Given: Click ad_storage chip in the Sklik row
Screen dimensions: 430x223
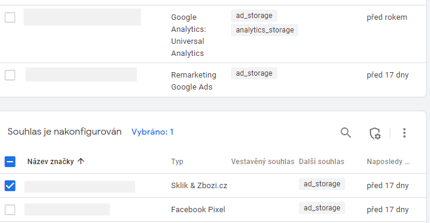Looking at the screenshot, I should 322,184.
